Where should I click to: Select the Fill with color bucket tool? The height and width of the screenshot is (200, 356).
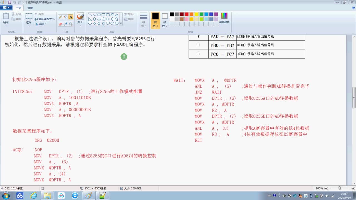pyautogui.click(x=66, y=17)
